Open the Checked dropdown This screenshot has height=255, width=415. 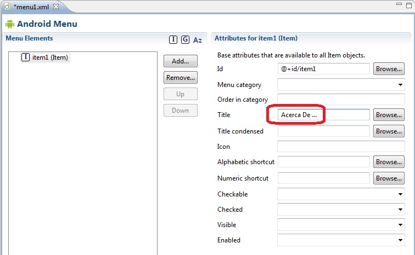point(341,210)
